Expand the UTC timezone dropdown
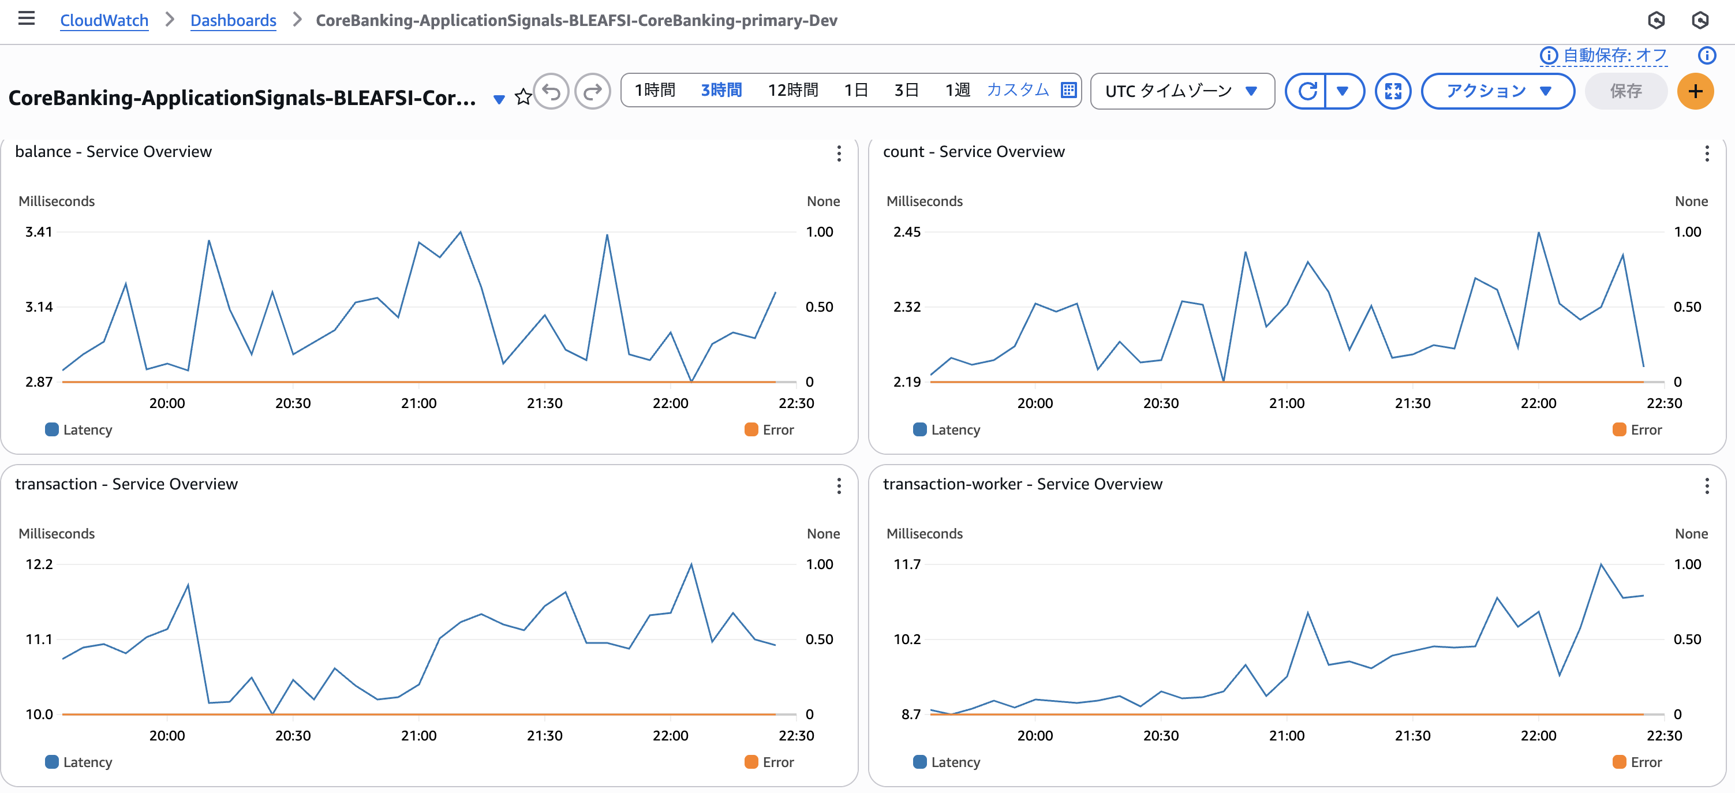1735x793 pixels. pyautogui.click(x=1181, y=91)
